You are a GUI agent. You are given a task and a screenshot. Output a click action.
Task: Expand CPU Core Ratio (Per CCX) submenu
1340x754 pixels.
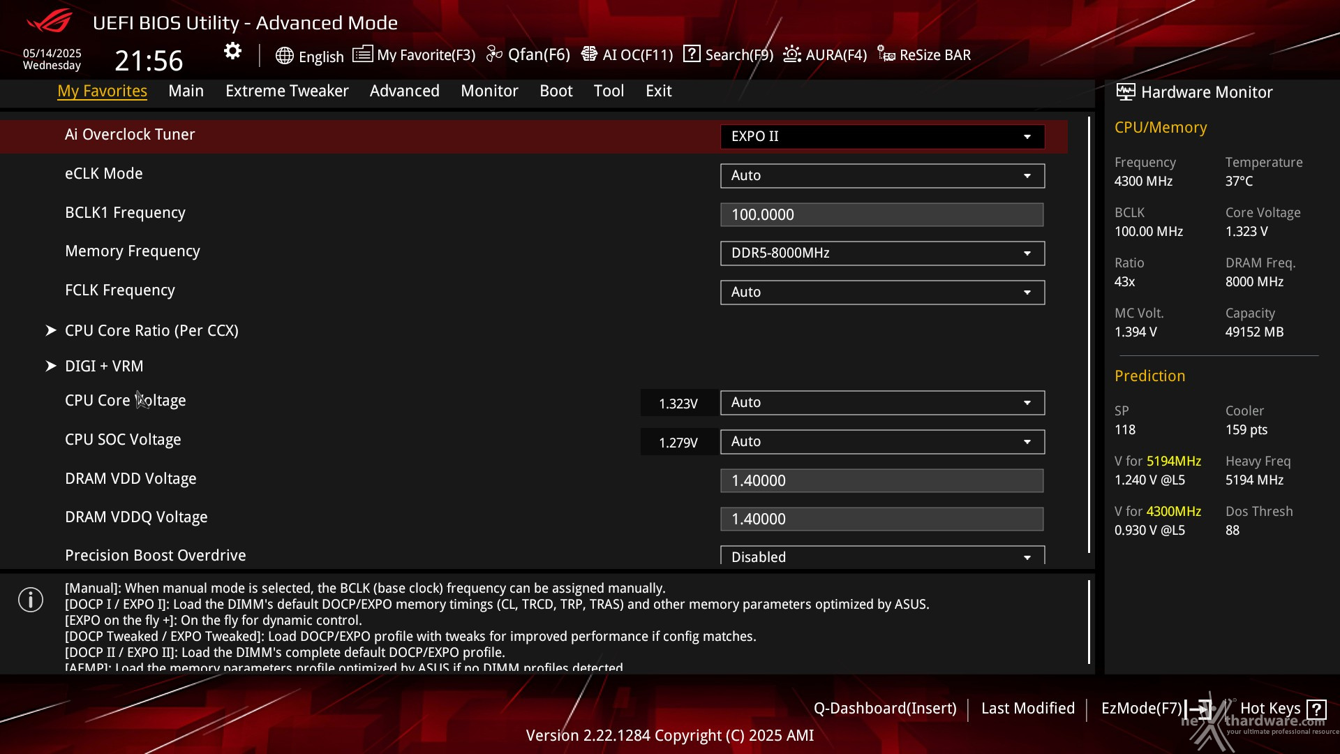point(151,330)
